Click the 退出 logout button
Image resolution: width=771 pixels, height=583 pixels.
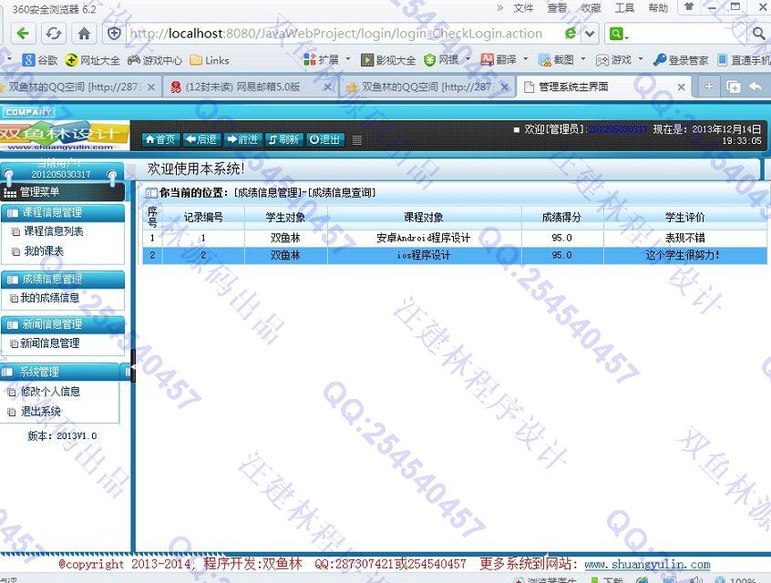tap(325, 139)
